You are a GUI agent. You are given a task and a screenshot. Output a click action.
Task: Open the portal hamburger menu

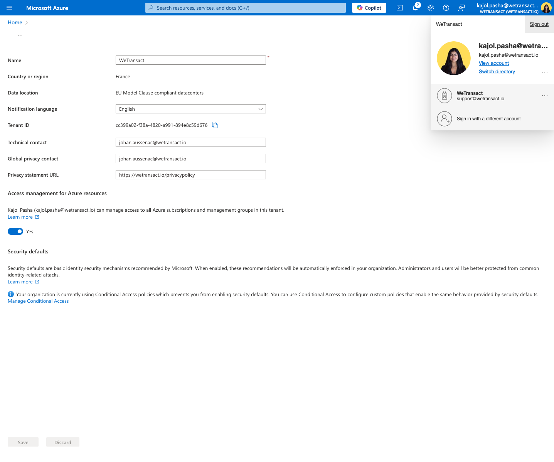9,8
